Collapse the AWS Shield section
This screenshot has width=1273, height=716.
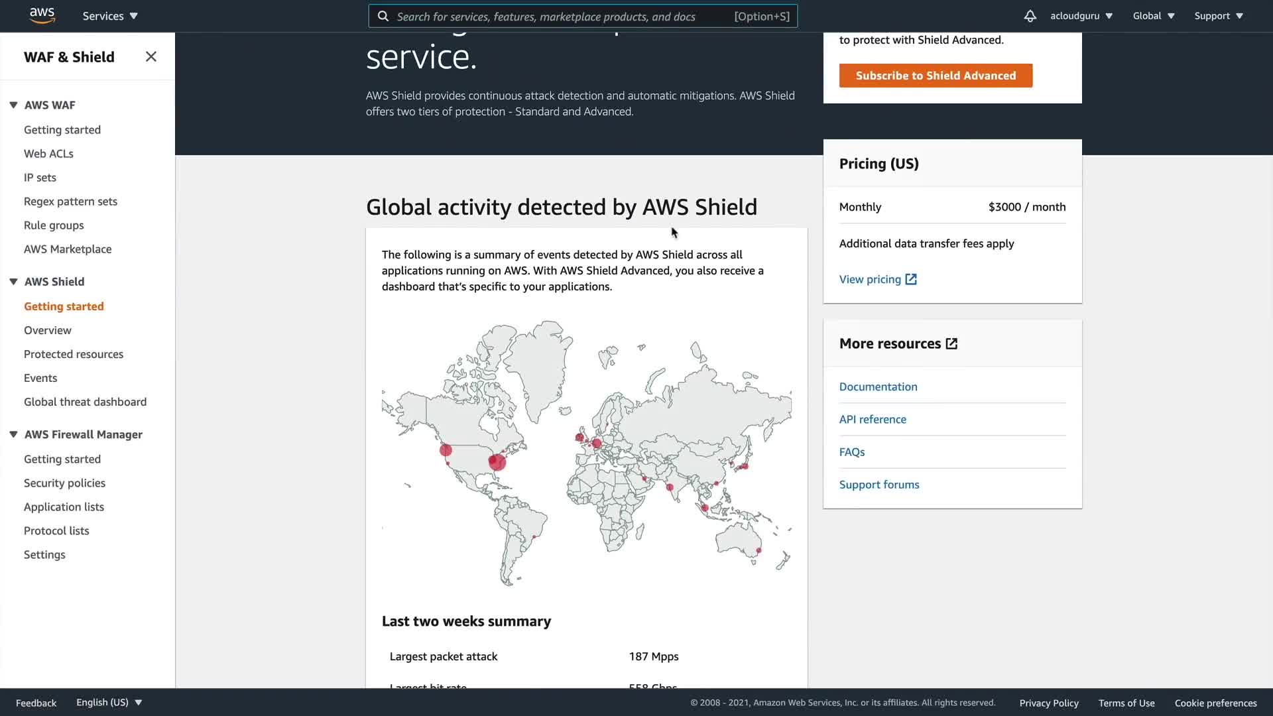pos(13,282)
